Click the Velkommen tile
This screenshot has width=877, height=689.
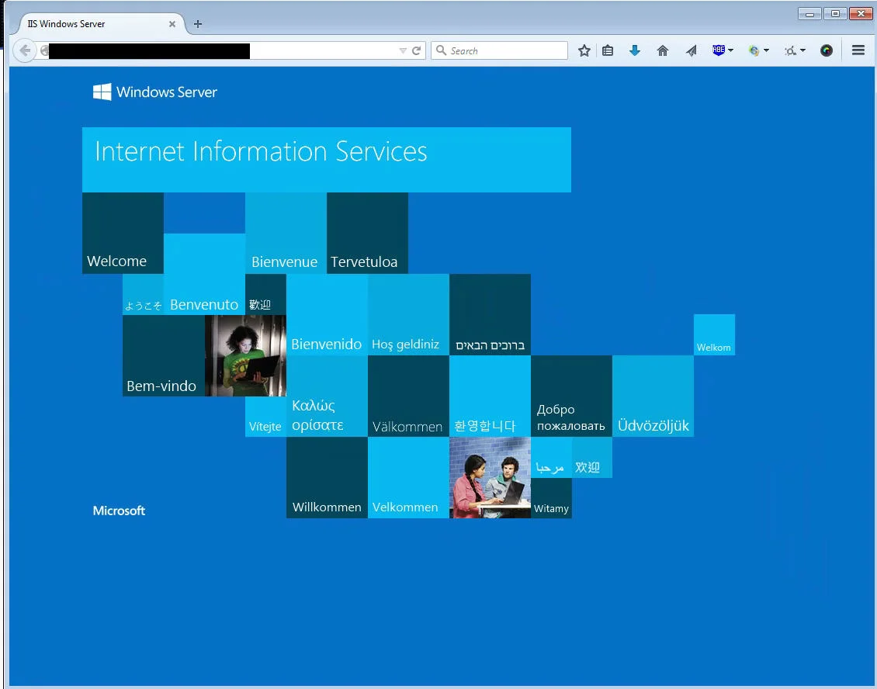click(x=408, y=478)
